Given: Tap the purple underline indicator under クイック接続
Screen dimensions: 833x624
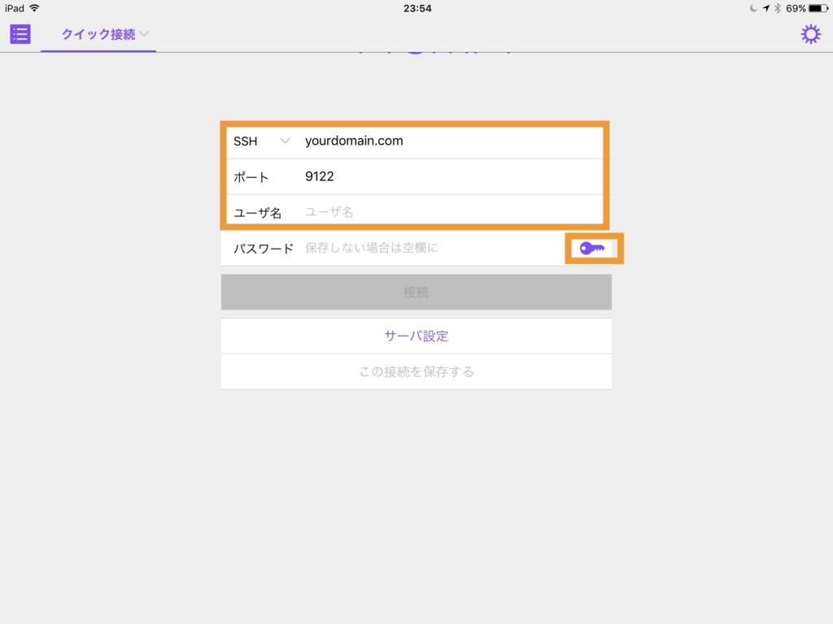Looking at the screenshot, I should [x=98, y=50].
